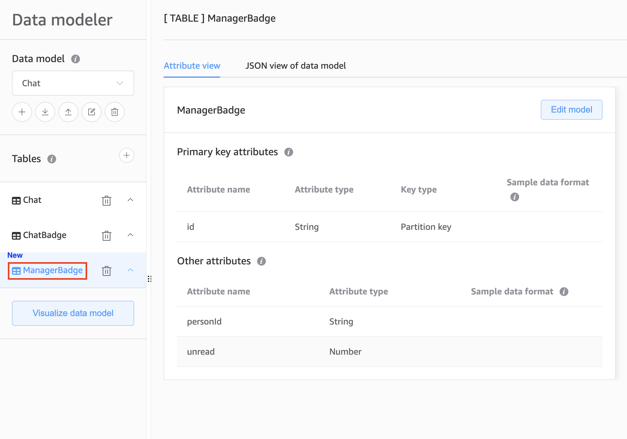Add a new table with plus icon
Viewport: 627px width, 439px height.
[127, 155]
